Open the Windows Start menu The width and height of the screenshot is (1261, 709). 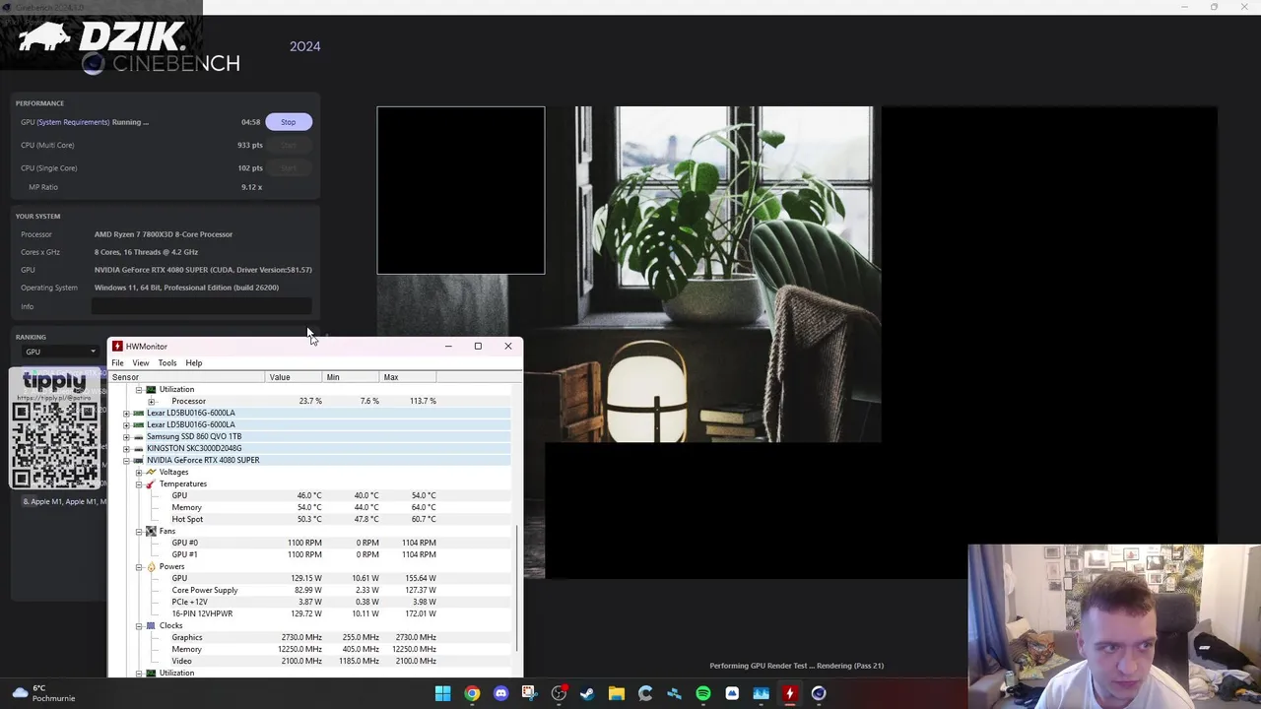point(442,694)
